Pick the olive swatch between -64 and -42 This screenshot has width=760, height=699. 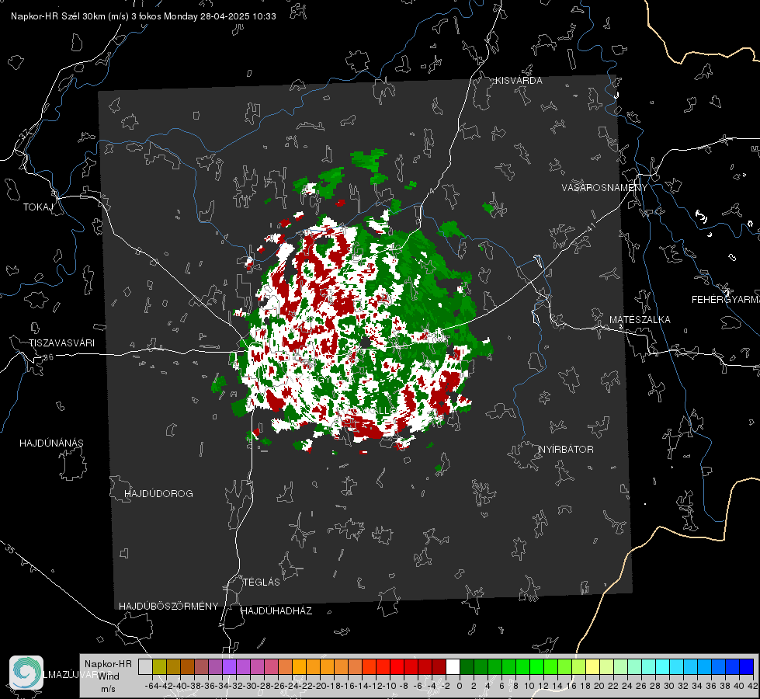(159, 666)
